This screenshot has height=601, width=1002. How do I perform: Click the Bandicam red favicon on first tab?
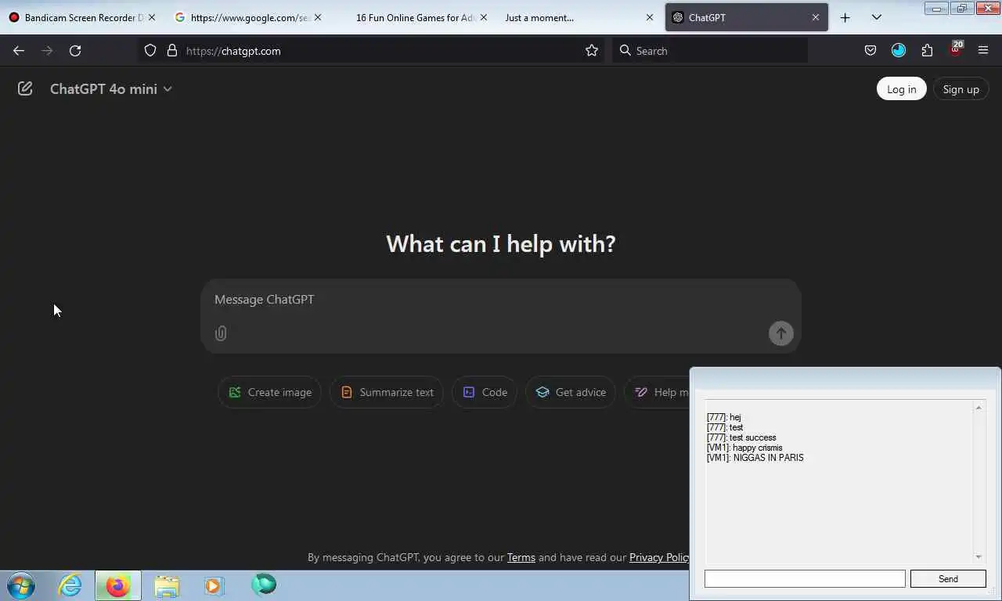[14, 17]
